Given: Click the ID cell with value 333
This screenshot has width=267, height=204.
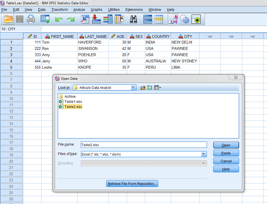Looking at the screenshot, I should (x=32, y=55).
